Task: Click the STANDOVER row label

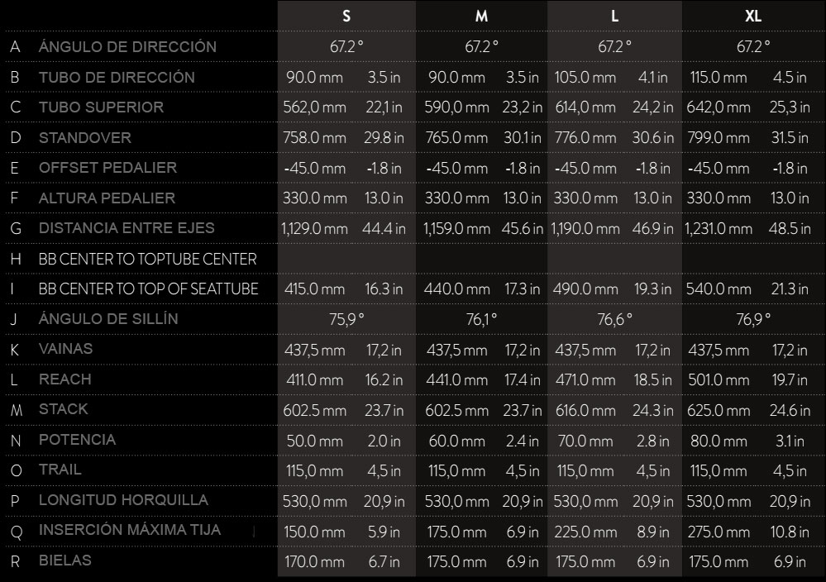Action: tap(84, 138)
